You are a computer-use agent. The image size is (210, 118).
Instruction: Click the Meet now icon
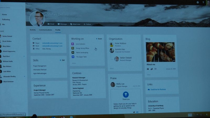tap(71, 24)
